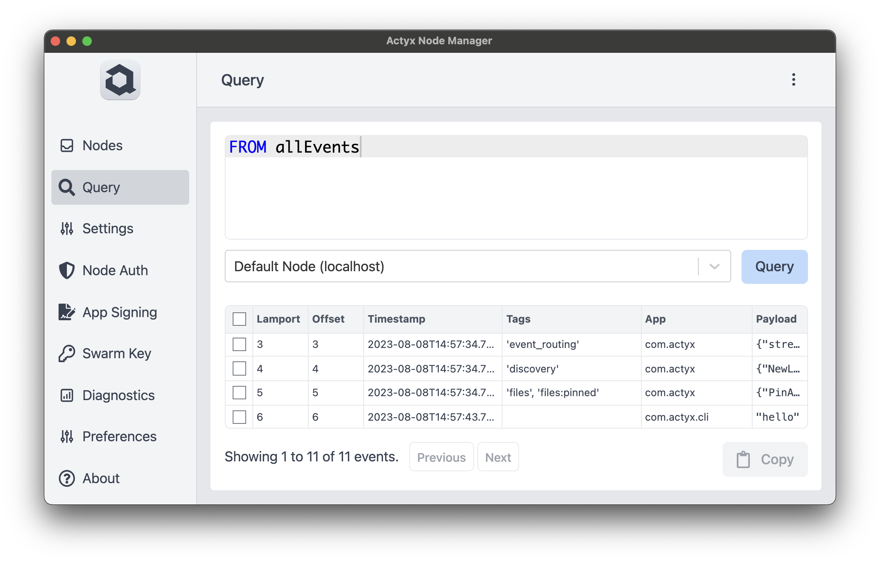Click the Node Auth shield icon
This screenshot has width=880, height=563.
pos(67,270)
